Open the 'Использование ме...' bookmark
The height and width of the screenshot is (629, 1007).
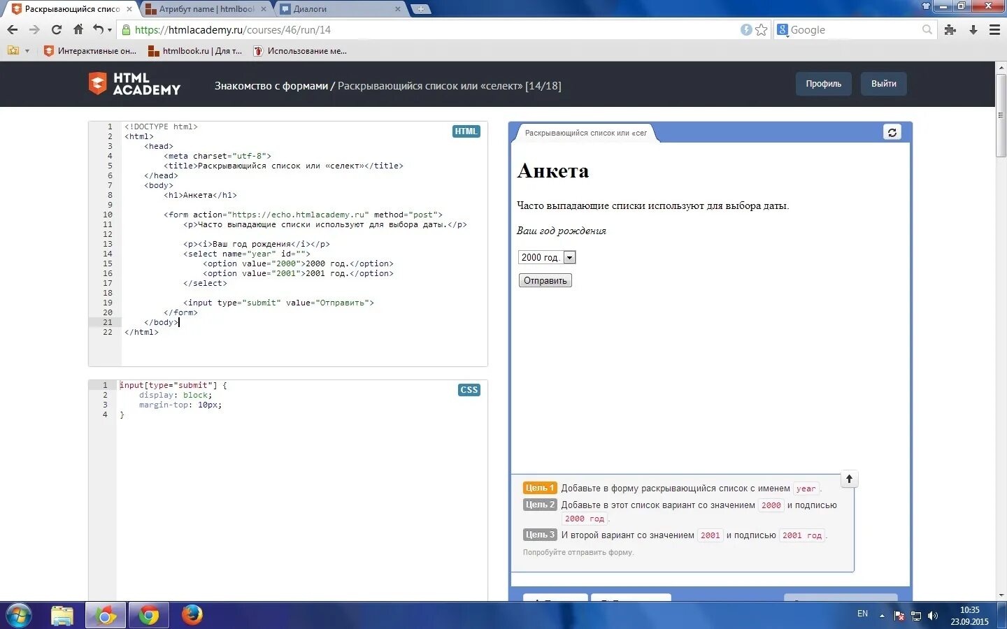pos(300,51)
